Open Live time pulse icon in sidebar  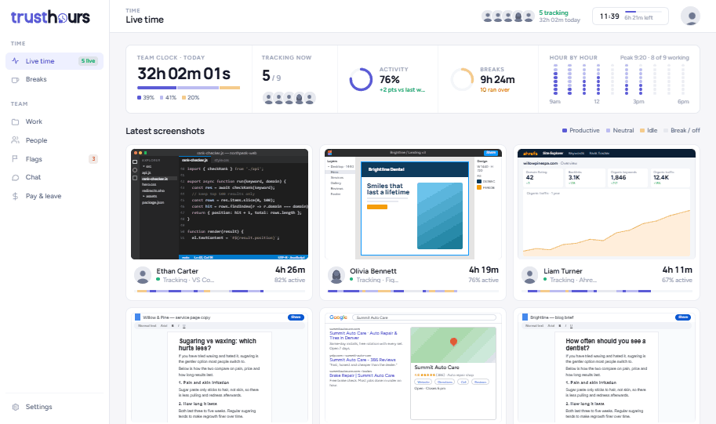coord(15,60)
